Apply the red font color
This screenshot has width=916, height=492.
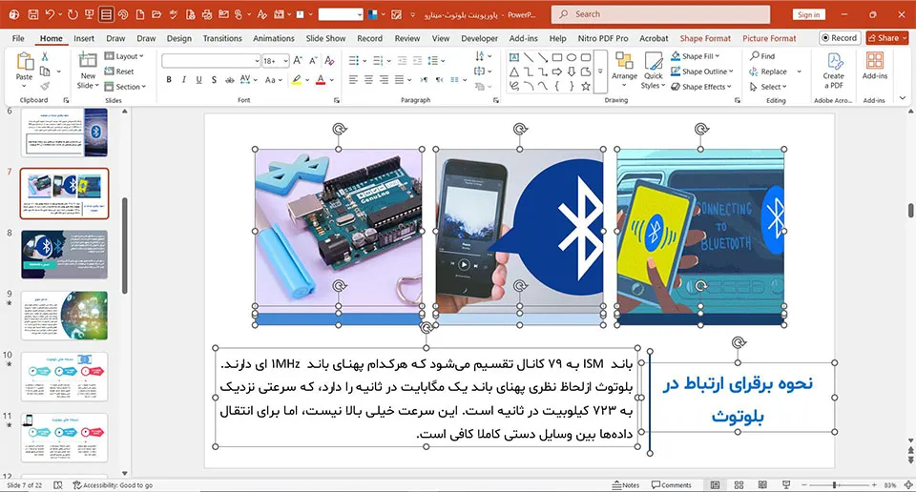pyautogui.click(x=321, y=80)
